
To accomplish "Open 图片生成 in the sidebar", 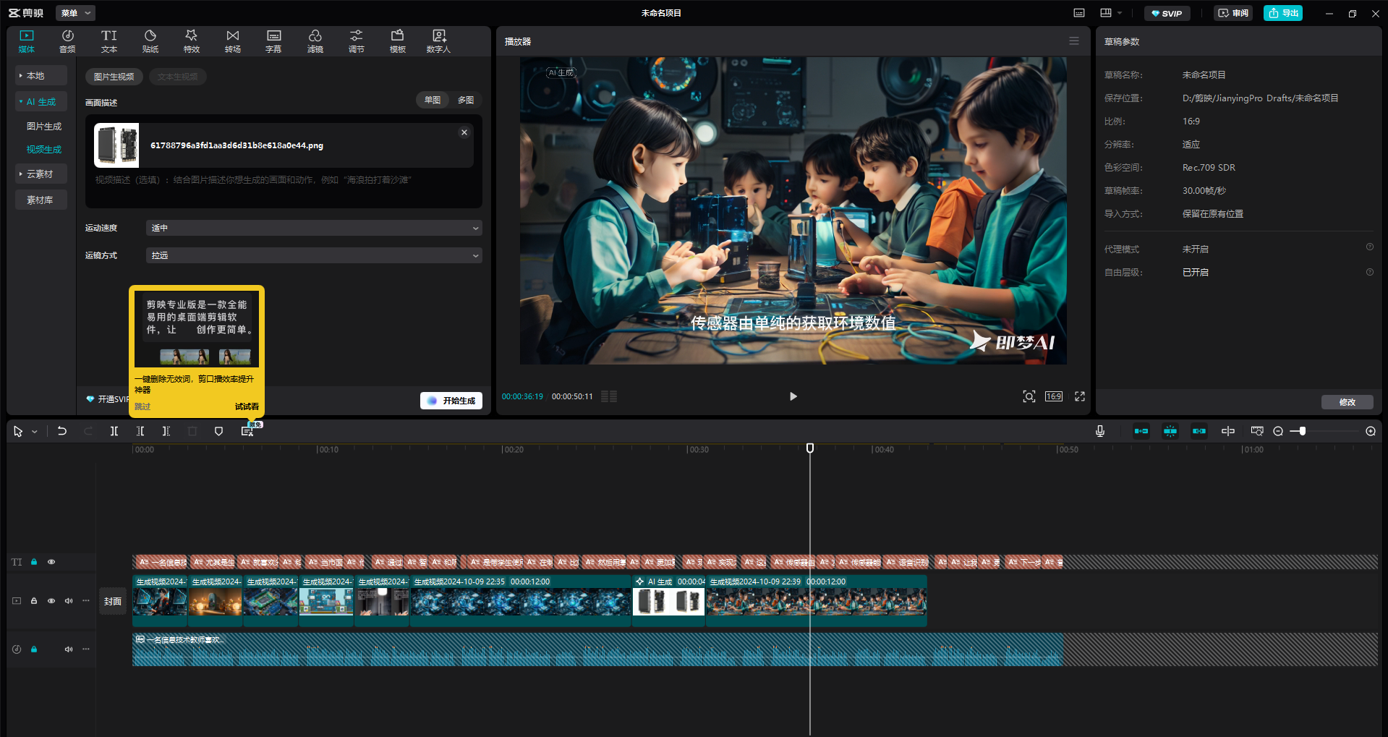I will [44, 126].
